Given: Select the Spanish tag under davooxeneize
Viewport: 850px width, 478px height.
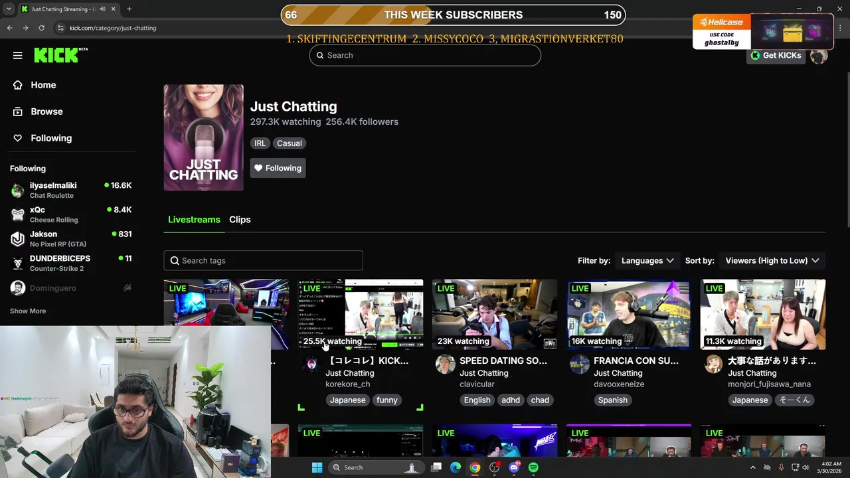Looking at the screenshot, I should 612,400.
